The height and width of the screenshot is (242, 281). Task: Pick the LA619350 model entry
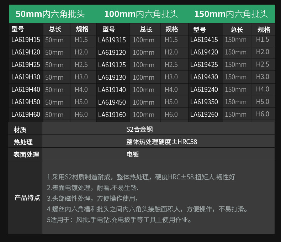[204, 102]
